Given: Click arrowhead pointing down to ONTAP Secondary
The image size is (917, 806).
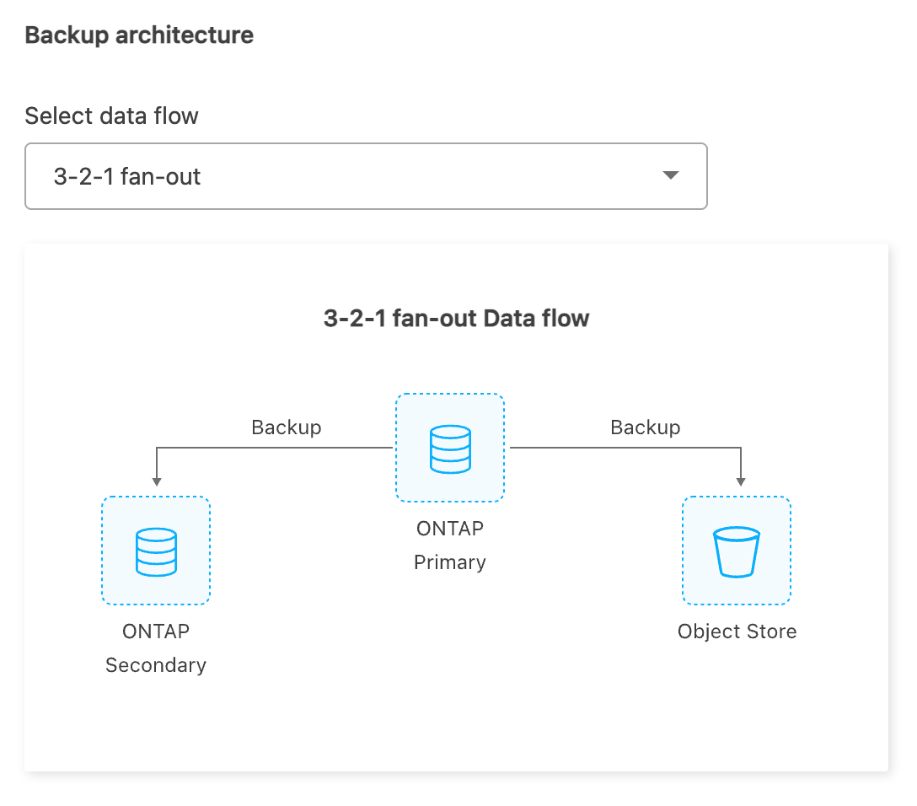Looking at the screenshot, I should coord(156,480).
